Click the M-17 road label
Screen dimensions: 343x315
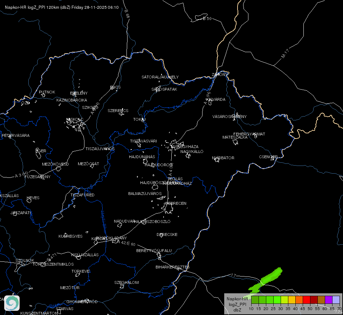pos(285,54)
